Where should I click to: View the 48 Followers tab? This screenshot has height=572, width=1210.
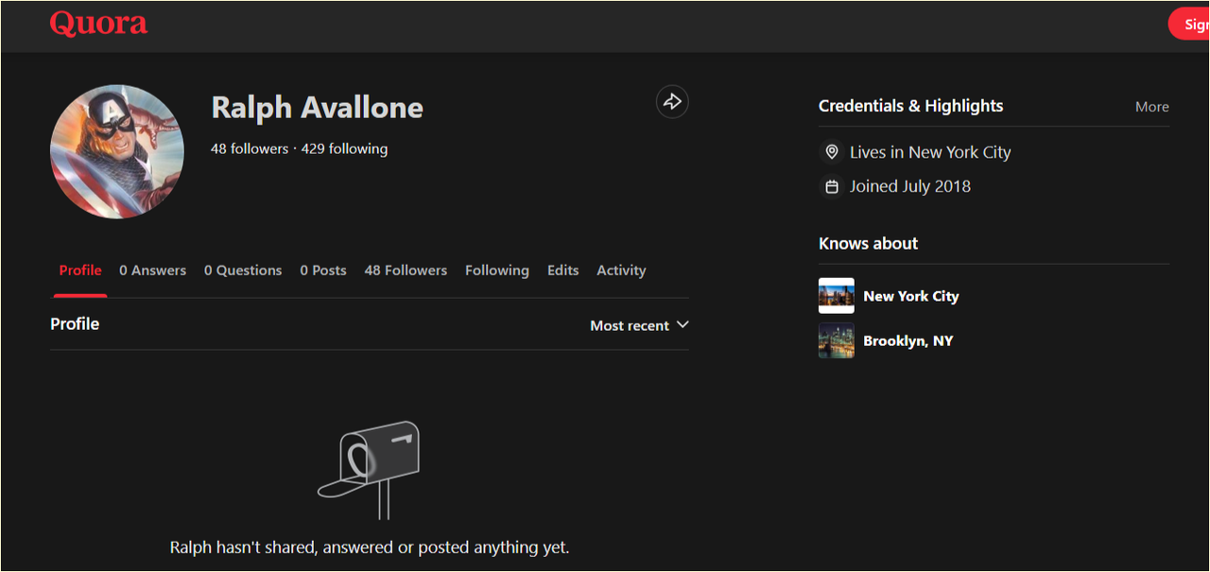pos(406,270)
